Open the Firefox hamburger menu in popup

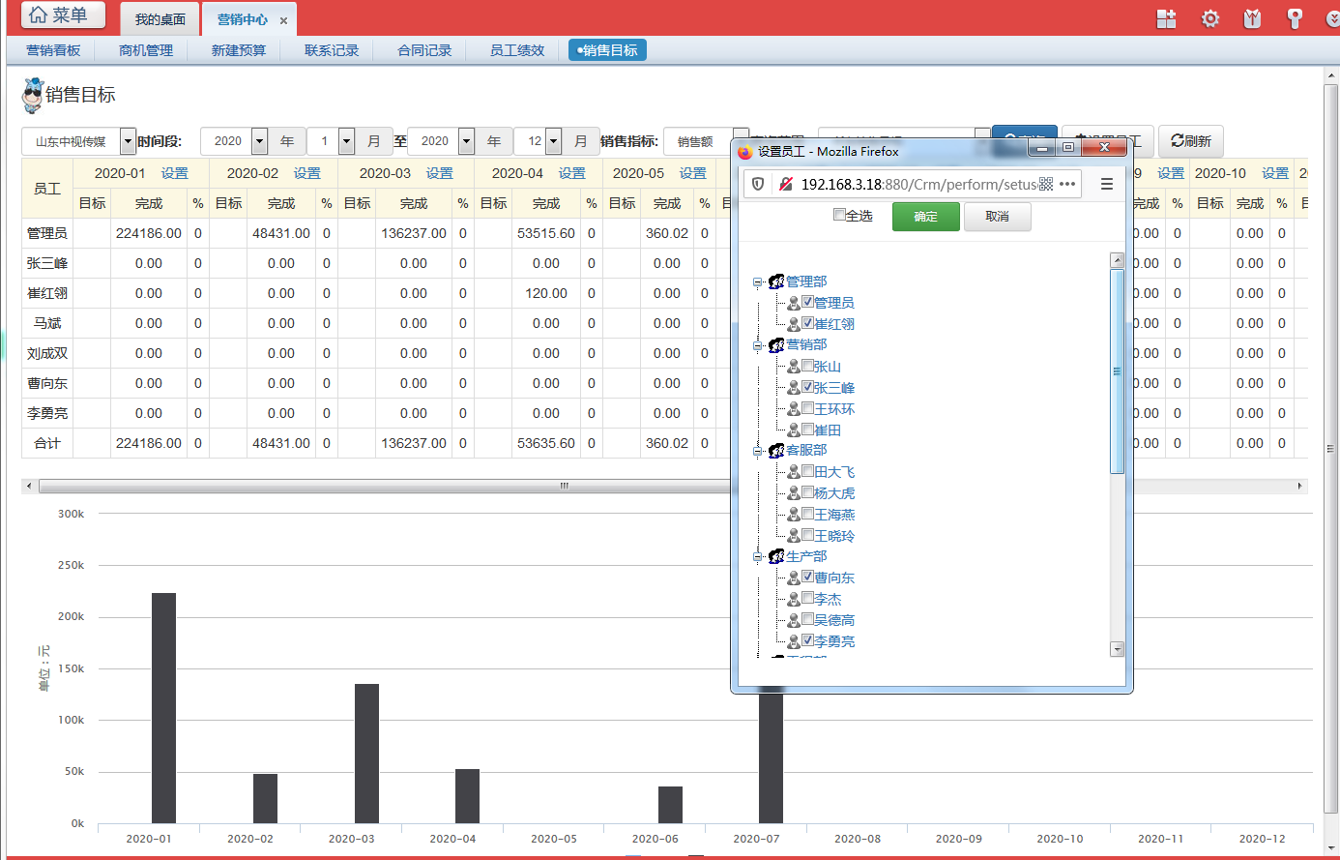[1107, 184]
